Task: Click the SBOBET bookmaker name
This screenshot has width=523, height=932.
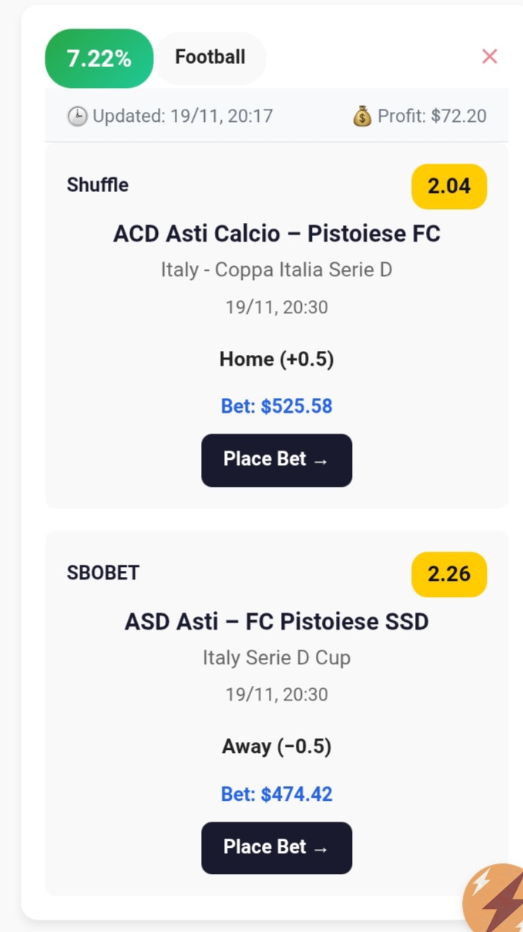Action: click(x=103, y=572)
